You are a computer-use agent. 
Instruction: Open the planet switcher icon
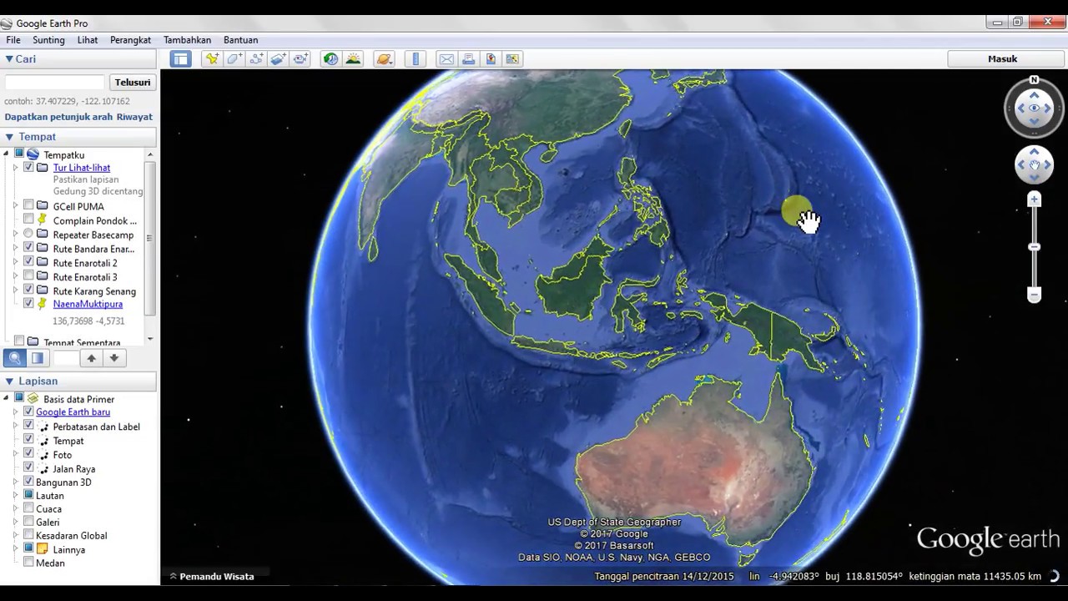(x=384, y=59)
